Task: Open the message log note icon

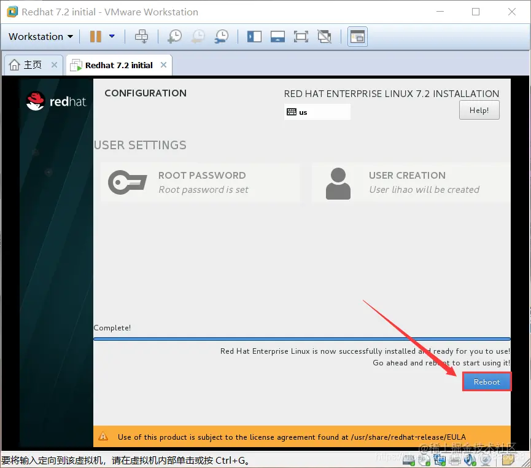Action: click(x=508, y=460)
